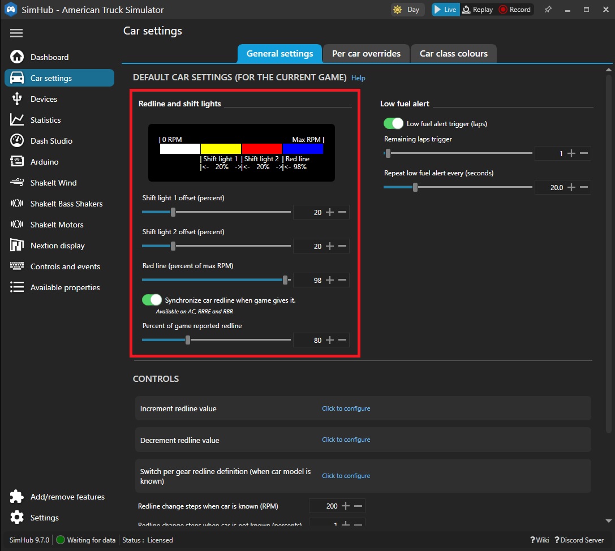615x551 pixels.
Task: Click the pin window icon
Action: click(x=548, y=10)
